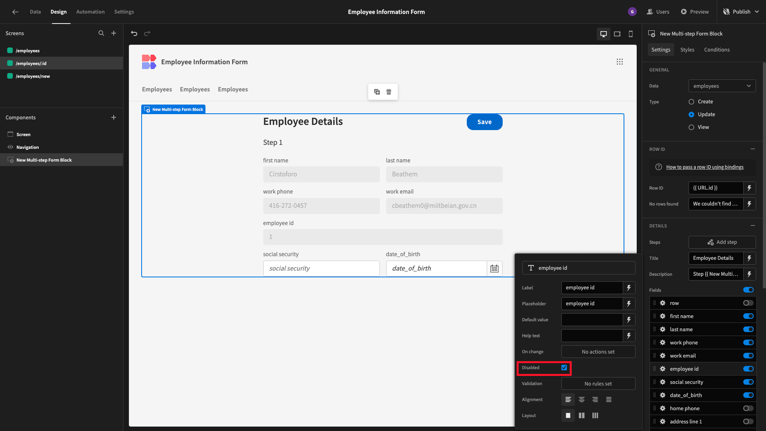Redo the last undone change
The width and height of the screenshot is (766, 431).
(147, 34)
